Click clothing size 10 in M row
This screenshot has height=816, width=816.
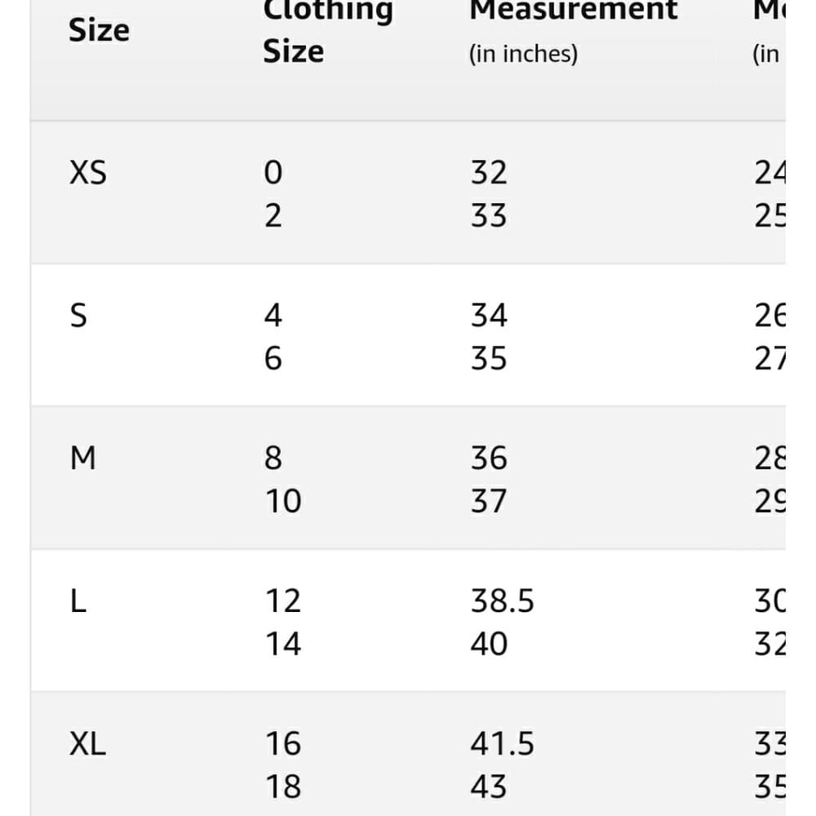[283, 501]
